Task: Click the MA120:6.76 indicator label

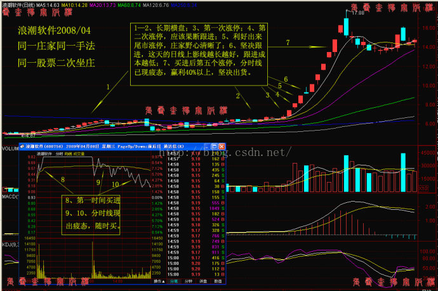Action: (x=156, y=5)
